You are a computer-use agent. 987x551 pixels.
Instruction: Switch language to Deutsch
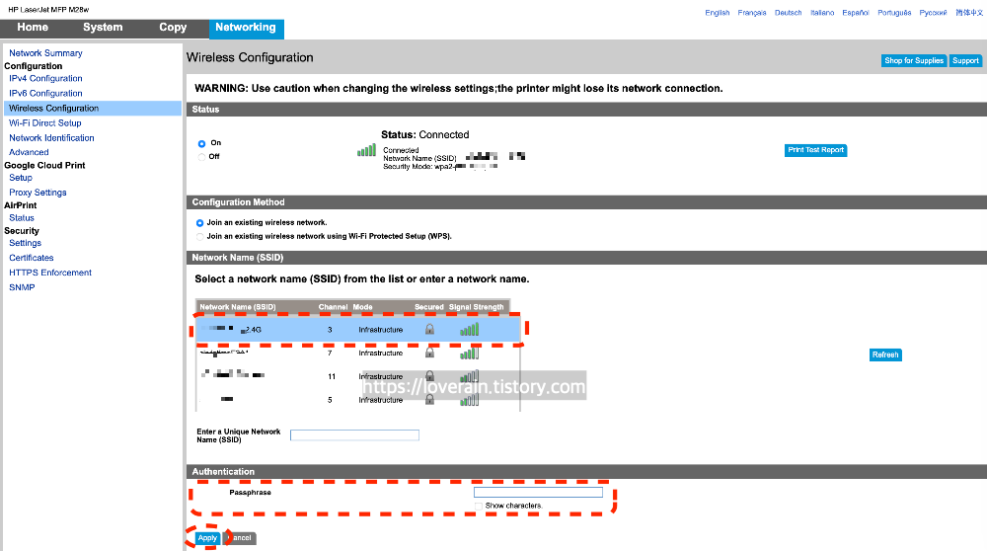(788, 13)
